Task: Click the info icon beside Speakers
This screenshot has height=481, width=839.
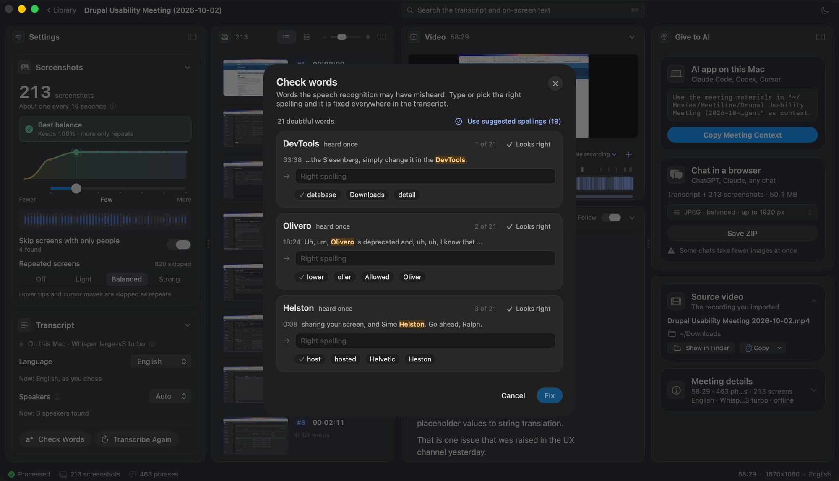Action: pos(57,396)
